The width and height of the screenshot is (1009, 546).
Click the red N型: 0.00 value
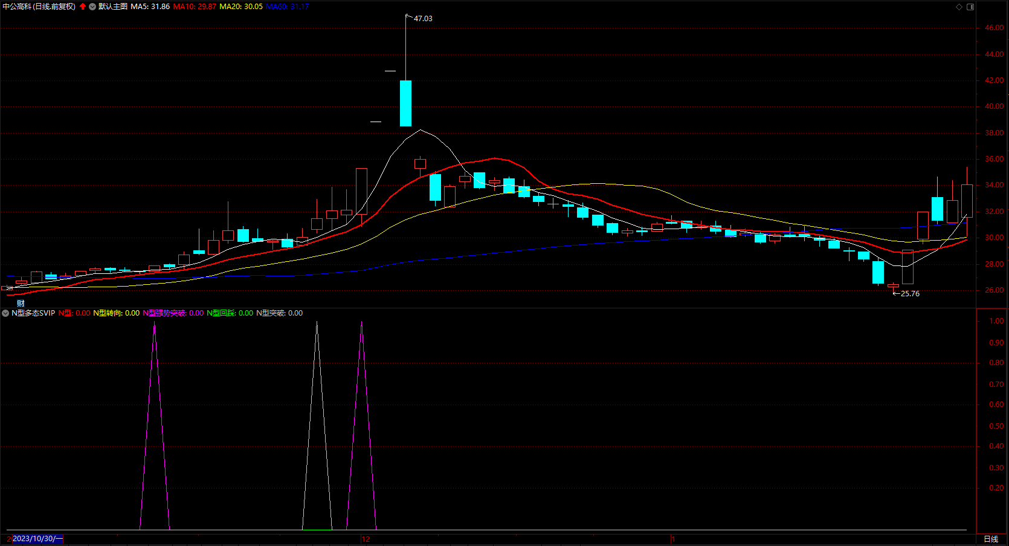(74, 313)
